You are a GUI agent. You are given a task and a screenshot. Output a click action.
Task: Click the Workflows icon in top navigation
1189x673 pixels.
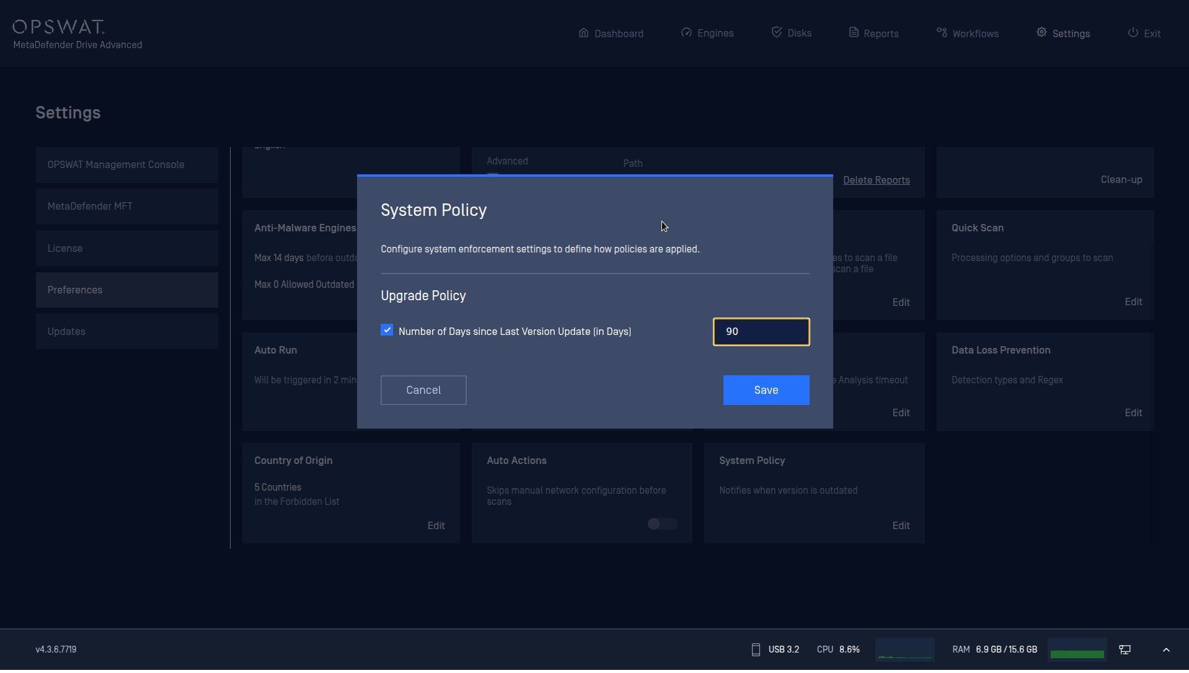(x=942, y=33)
